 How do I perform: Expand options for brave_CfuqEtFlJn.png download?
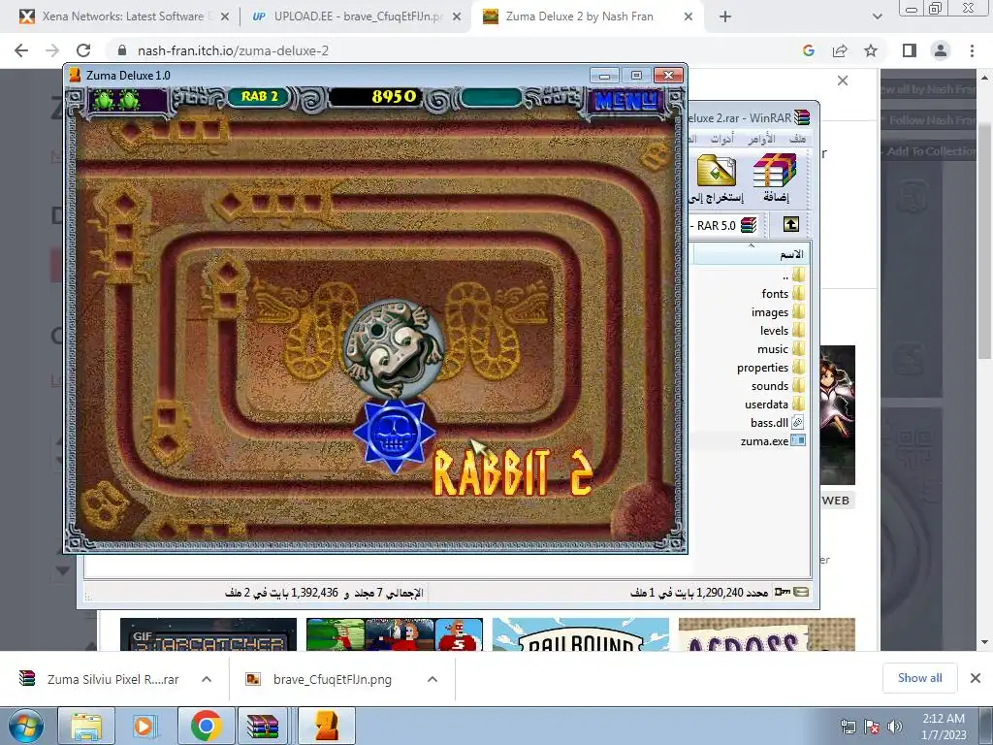(x=432, y=679)
